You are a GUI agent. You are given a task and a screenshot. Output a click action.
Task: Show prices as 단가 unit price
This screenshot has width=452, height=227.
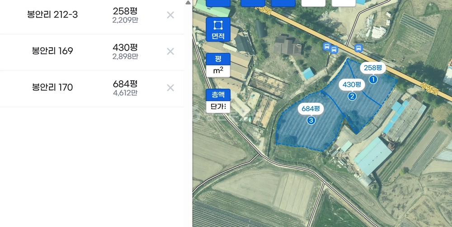(218, 107)
